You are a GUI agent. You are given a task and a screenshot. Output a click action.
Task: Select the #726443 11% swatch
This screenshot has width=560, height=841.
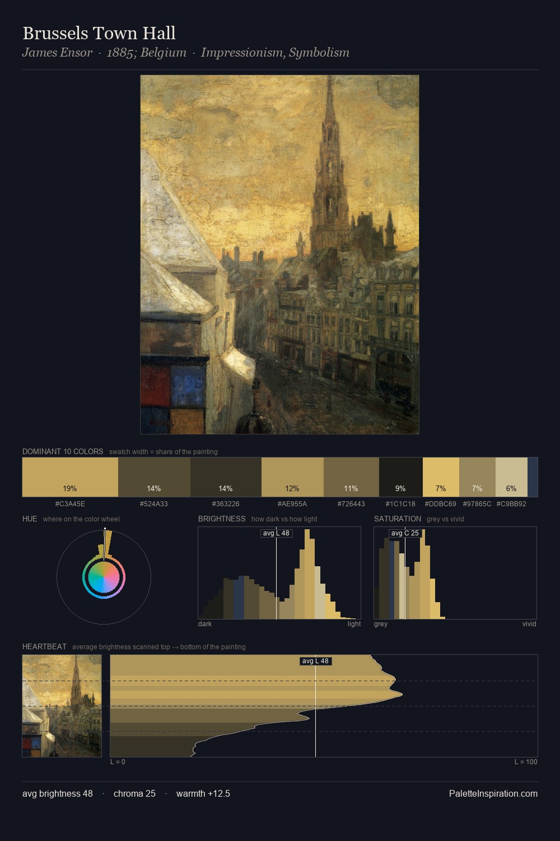[351, 477]
